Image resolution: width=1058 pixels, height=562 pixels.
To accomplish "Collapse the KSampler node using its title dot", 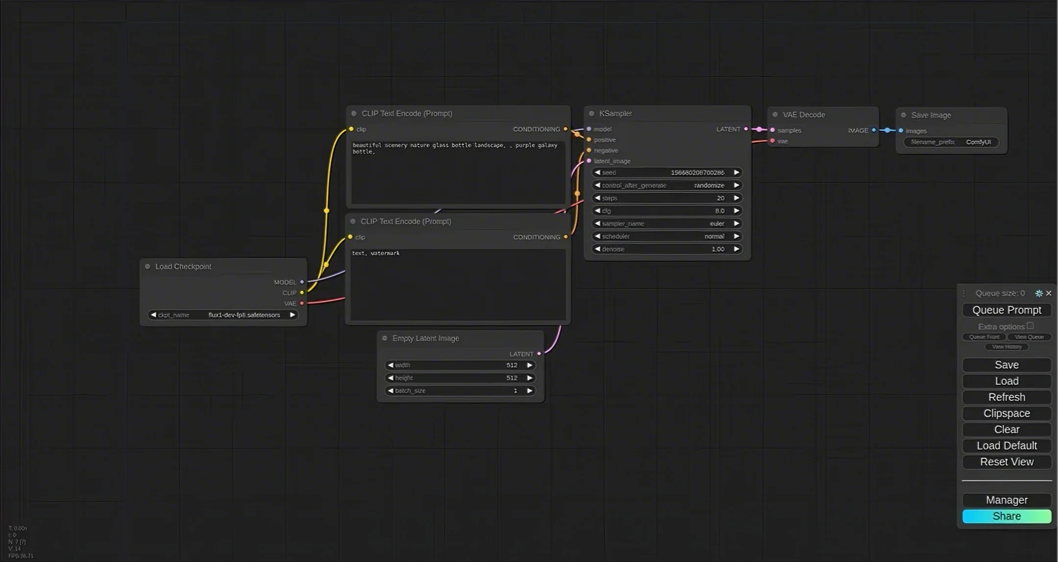I will point(591,113).
